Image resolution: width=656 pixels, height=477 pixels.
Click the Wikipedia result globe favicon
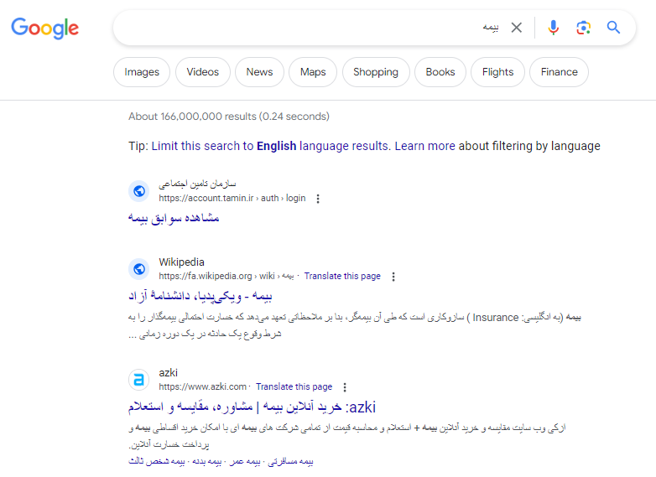[139, 269]
